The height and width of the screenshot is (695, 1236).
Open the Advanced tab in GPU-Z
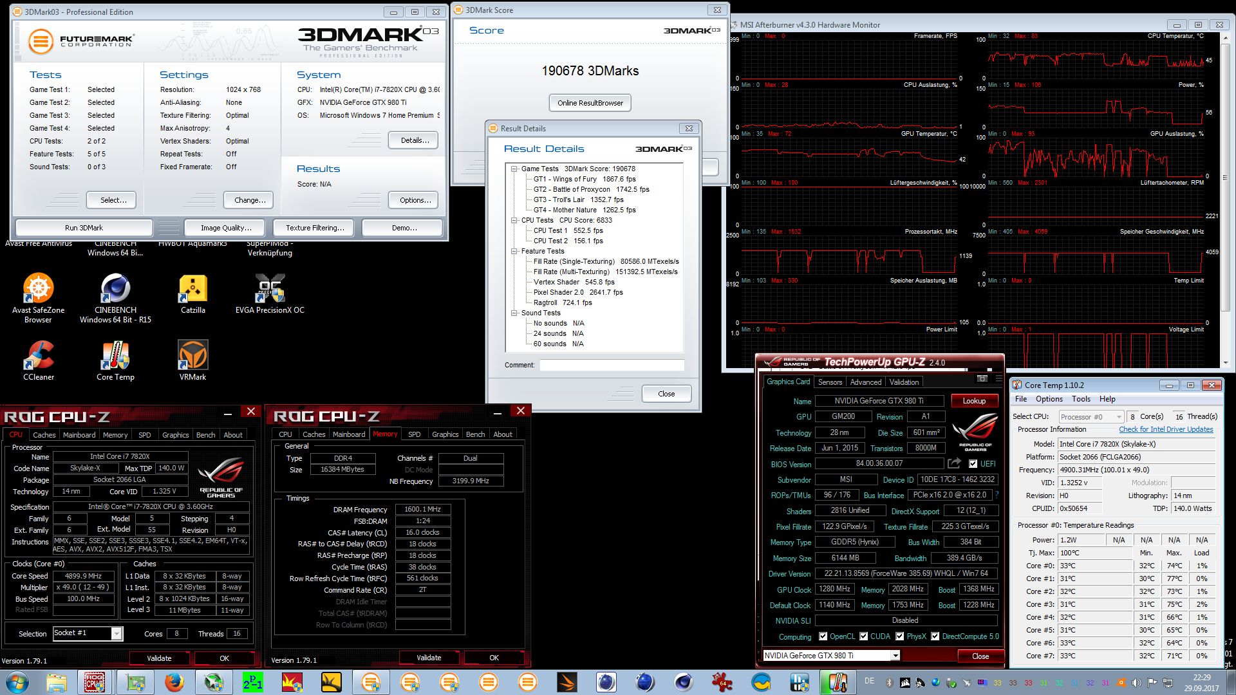[866, 382]
